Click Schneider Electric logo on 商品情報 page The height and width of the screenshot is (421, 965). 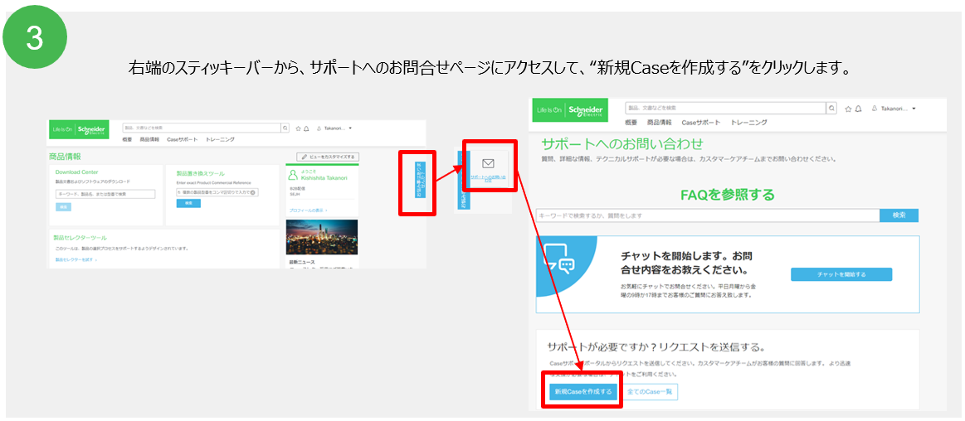coord(79,128)
